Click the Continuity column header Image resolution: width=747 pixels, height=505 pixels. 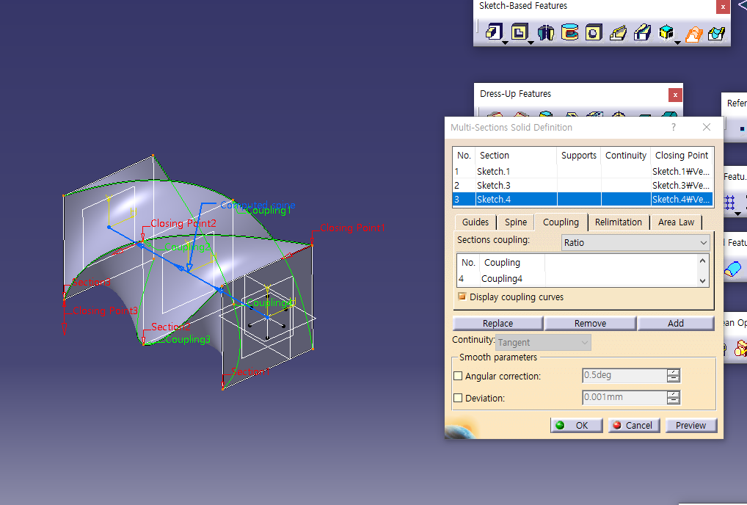pos(625,156)
